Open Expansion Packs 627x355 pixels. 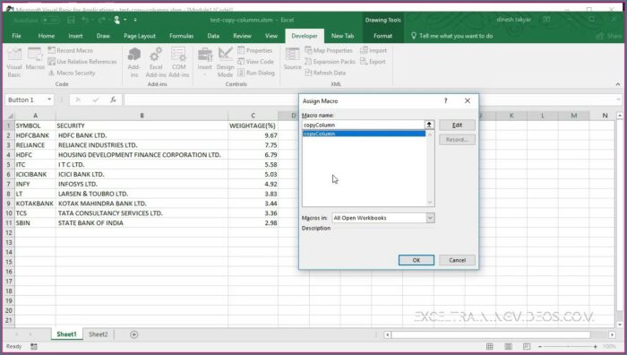click(x=330, y=62)
